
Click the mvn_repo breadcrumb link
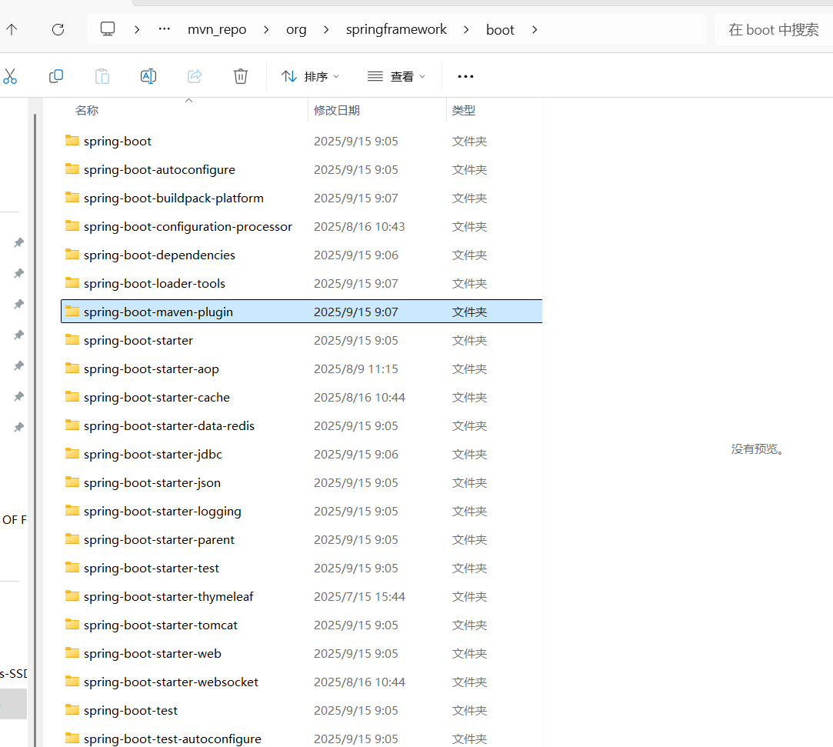point(217,29)
